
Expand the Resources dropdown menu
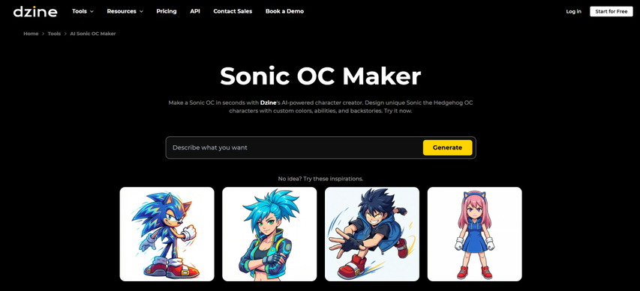(x=125, y=11)
